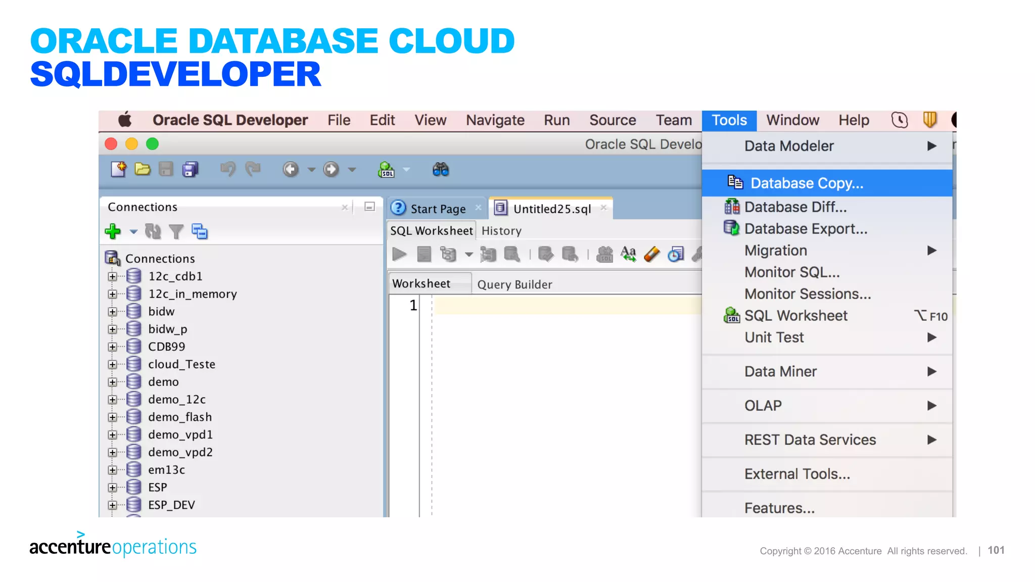Click the To Upper/Lower case Aa icon
This screenshot has width=1035, height=582.
pos(628,254)
